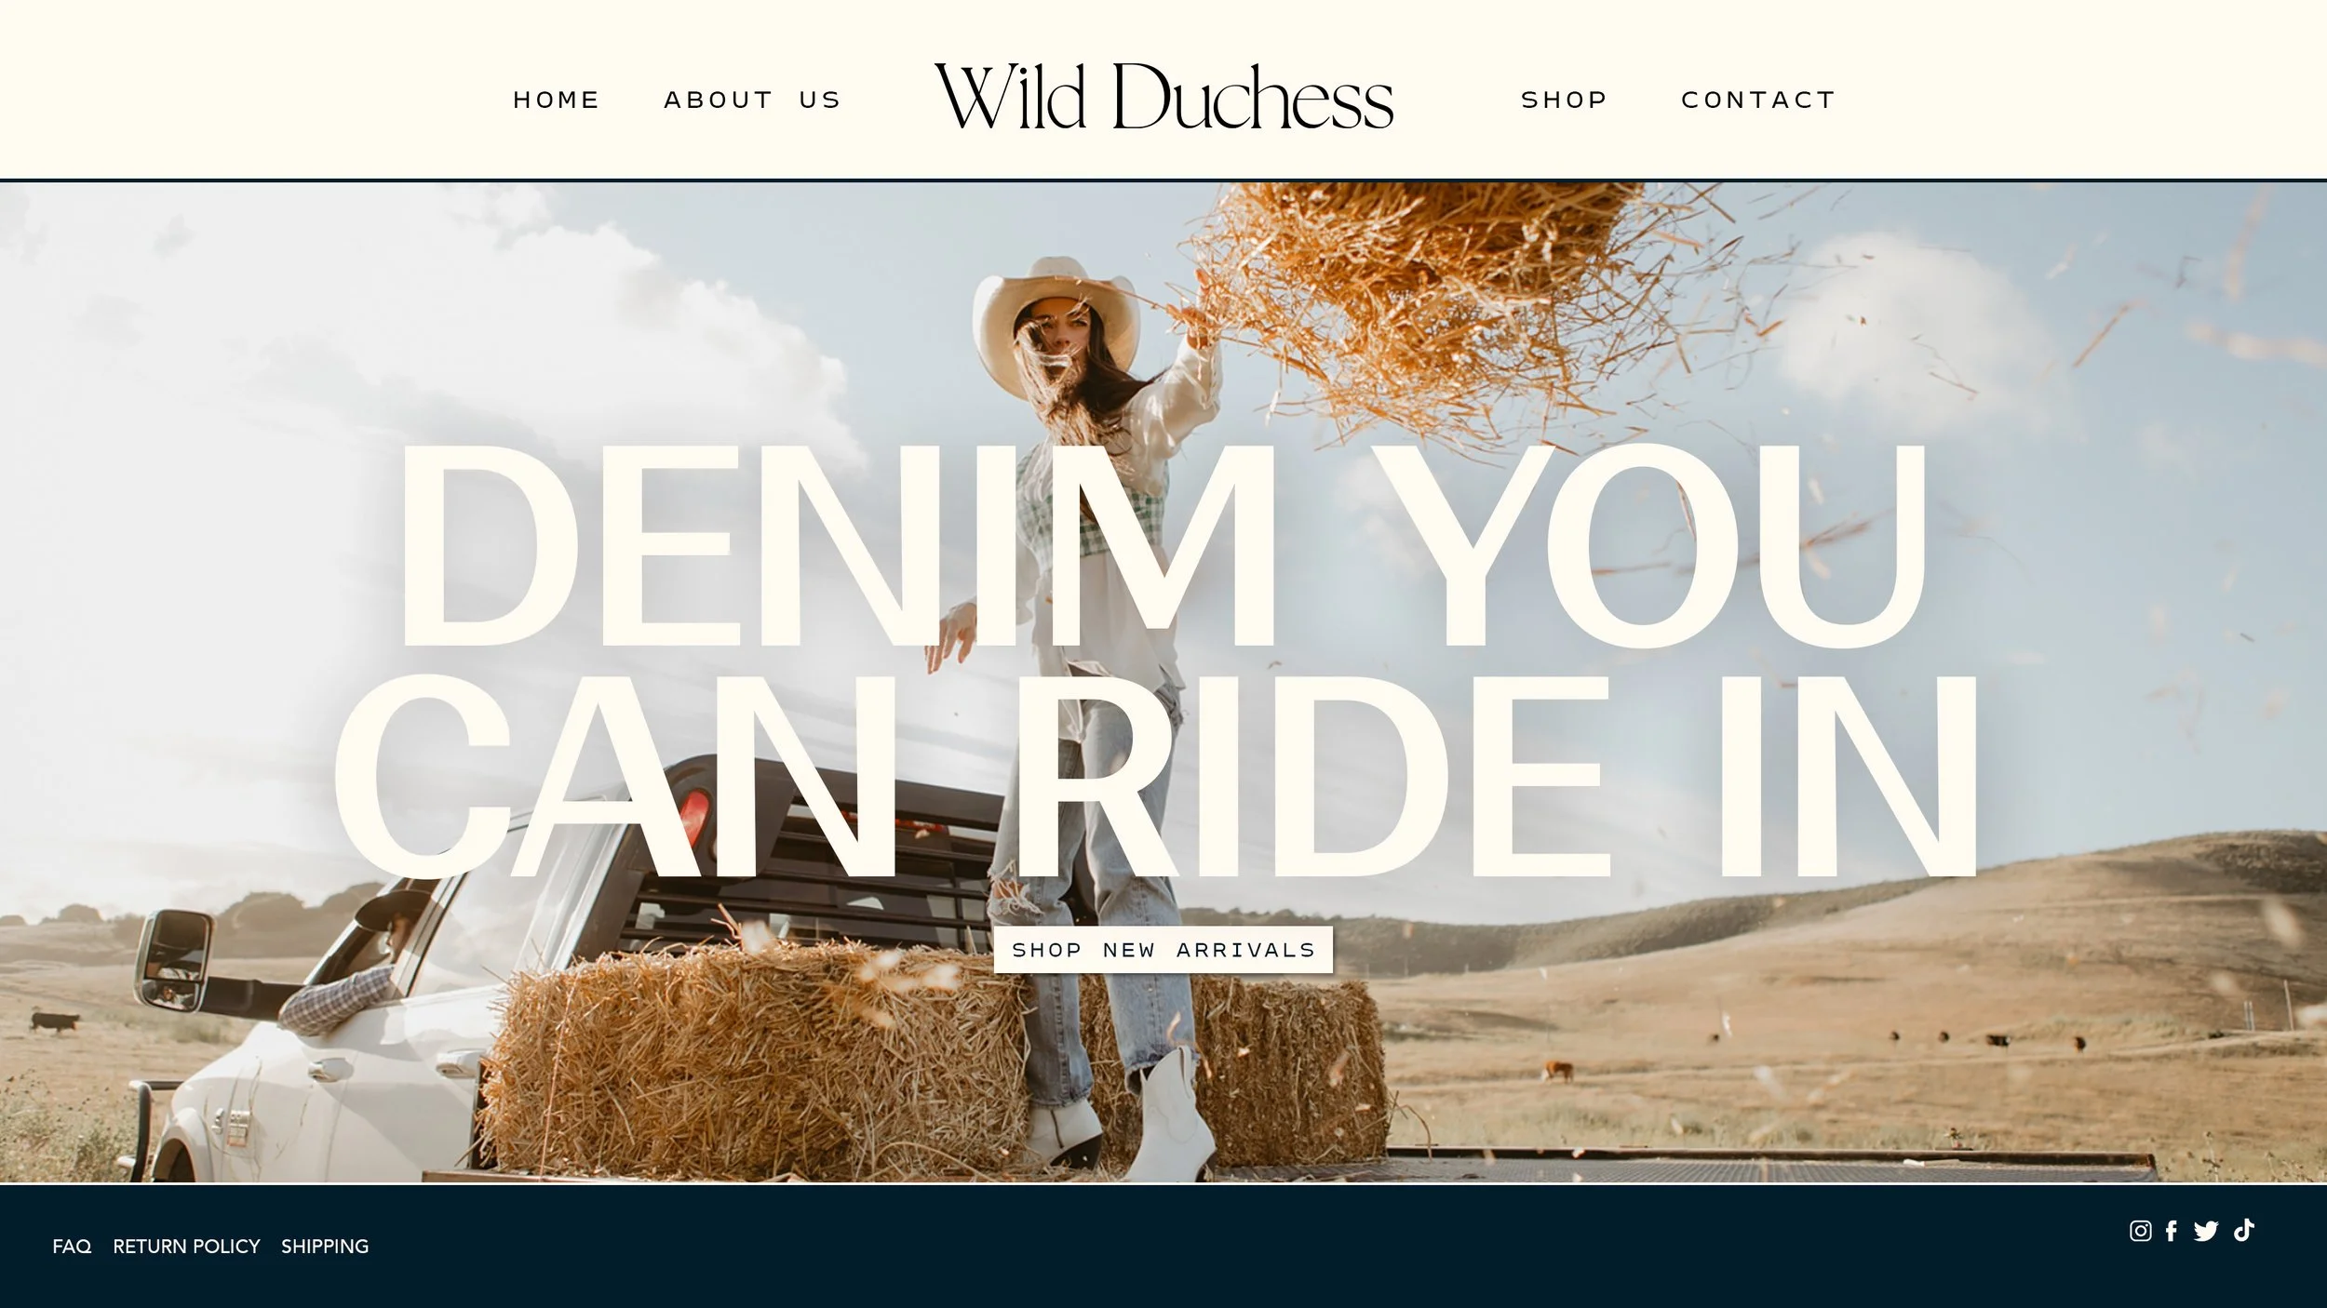Screen dimensions: 2327x1308
Task: Click the DENIM YOU headline text
Action: [x=1163, y=546]
